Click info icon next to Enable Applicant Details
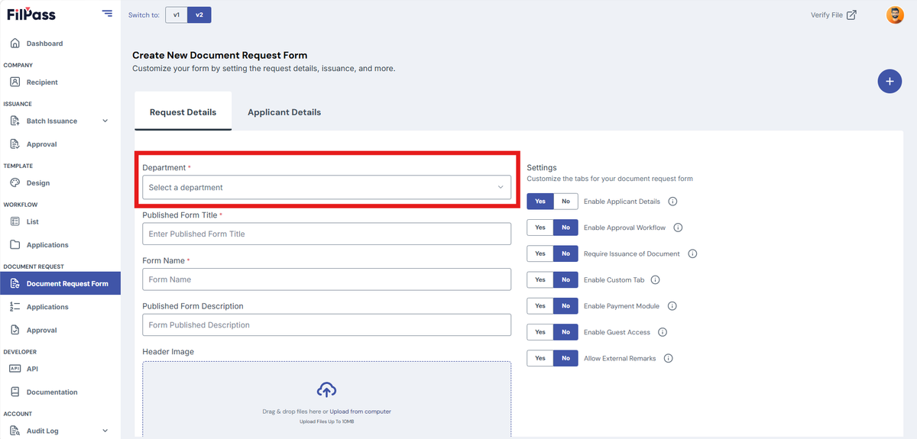Image resolution: width=917 pixels, height=439 pixels. [x=673, y=202]
